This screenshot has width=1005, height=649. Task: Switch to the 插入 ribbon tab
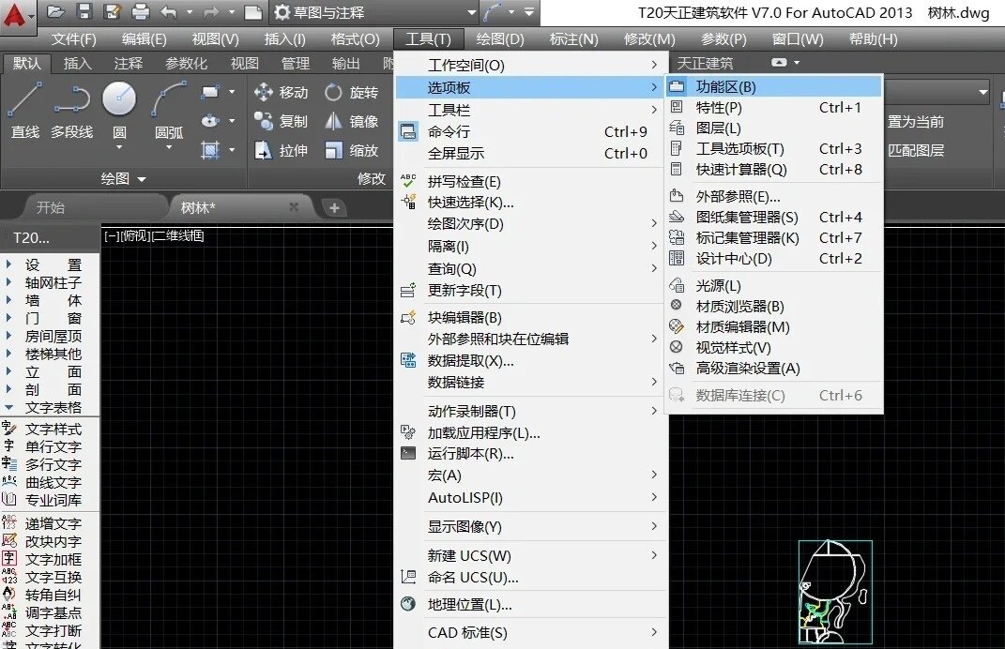[78, 63]
